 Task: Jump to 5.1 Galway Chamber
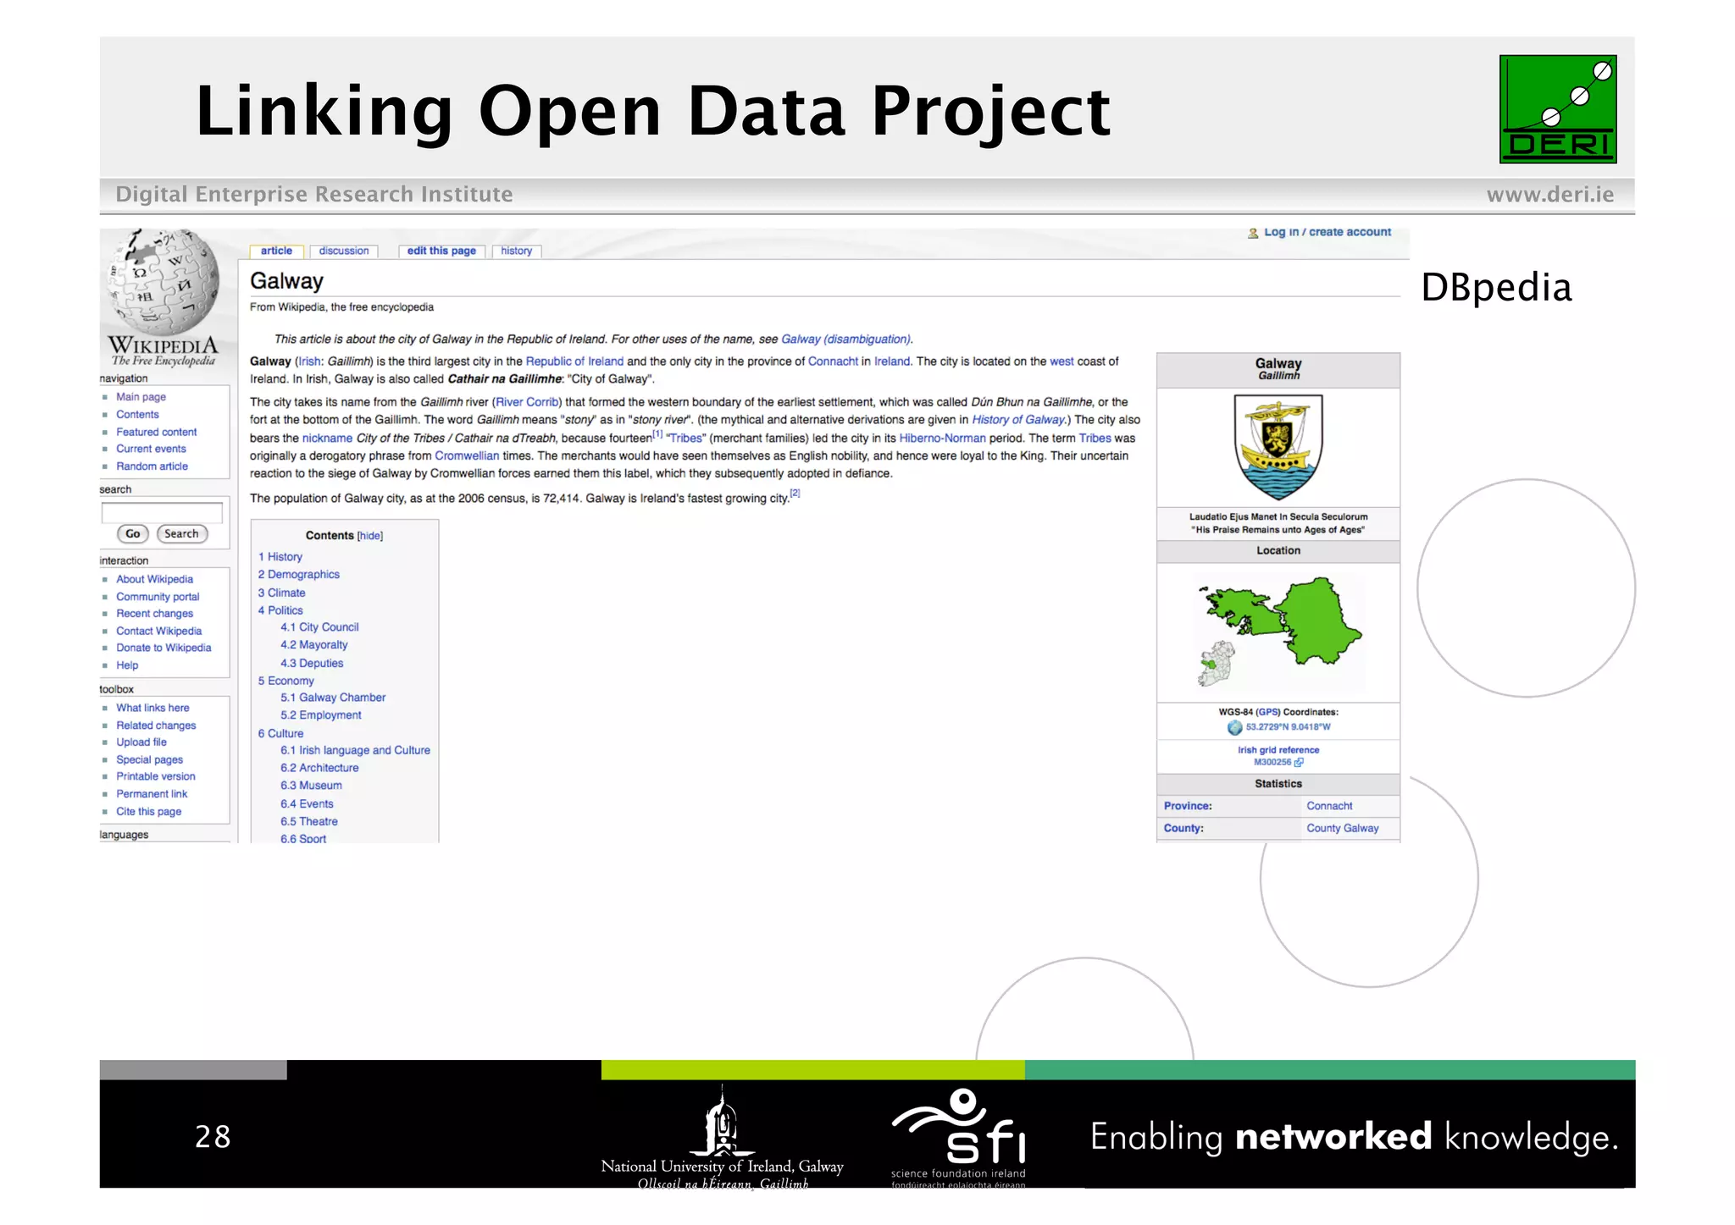tap(333, 698)
